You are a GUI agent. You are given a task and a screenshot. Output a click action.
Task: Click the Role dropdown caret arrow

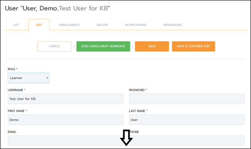[x=47, y=78]
